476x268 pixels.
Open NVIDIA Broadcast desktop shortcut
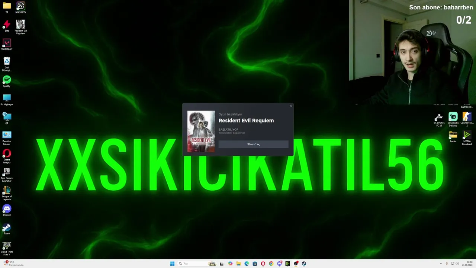click(x=467, y=138)
